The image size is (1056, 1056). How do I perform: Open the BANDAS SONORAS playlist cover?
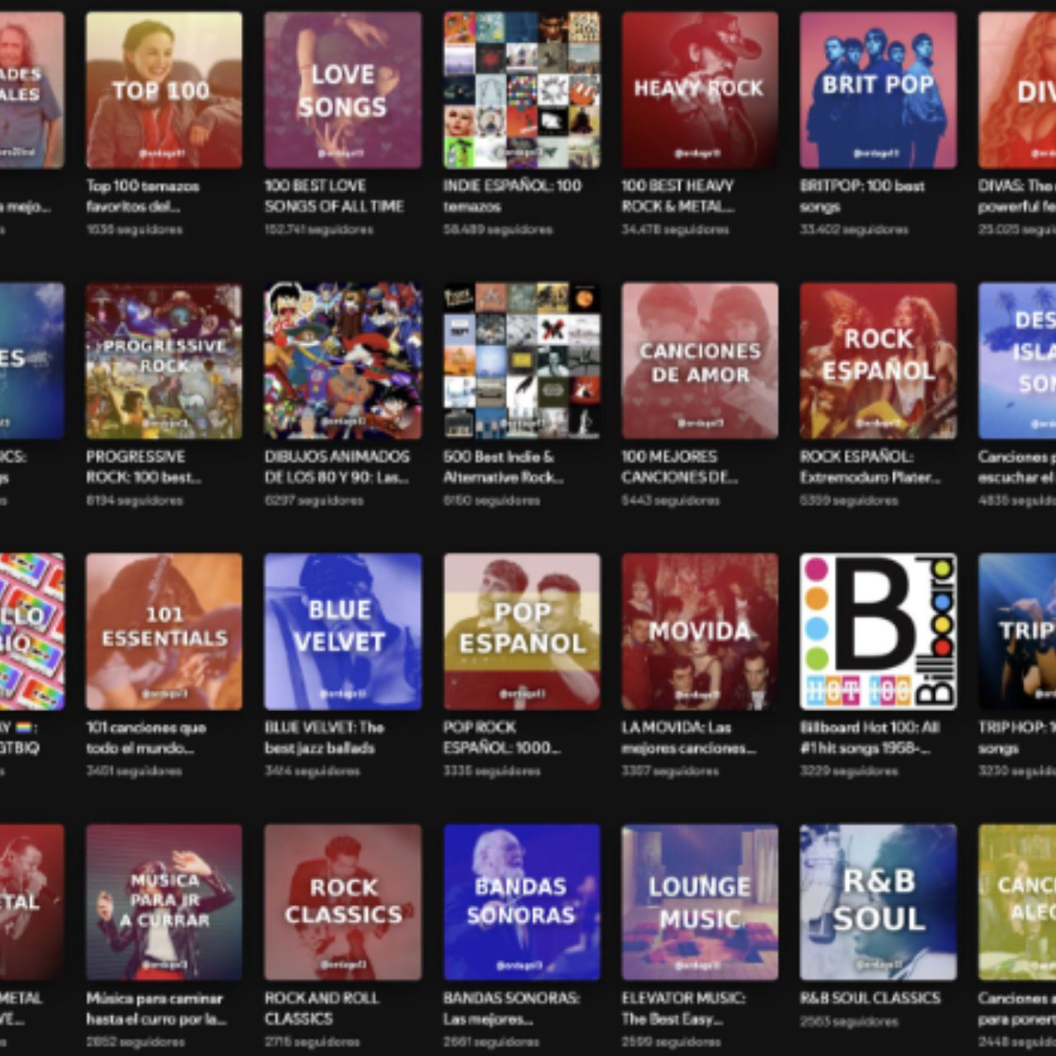tap(521, 902)
